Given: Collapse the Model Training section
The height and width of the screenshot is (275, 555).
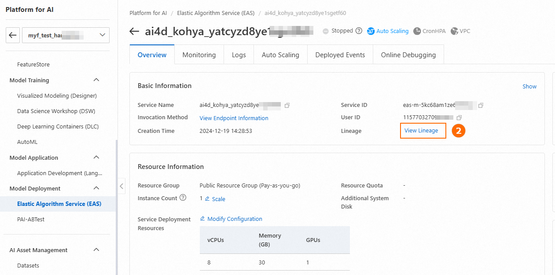Looking at the screenshot, I should (96, 80).
